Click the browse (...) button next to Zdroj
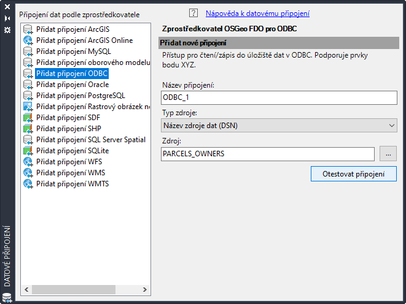406x304 pixels. point(388,154)
